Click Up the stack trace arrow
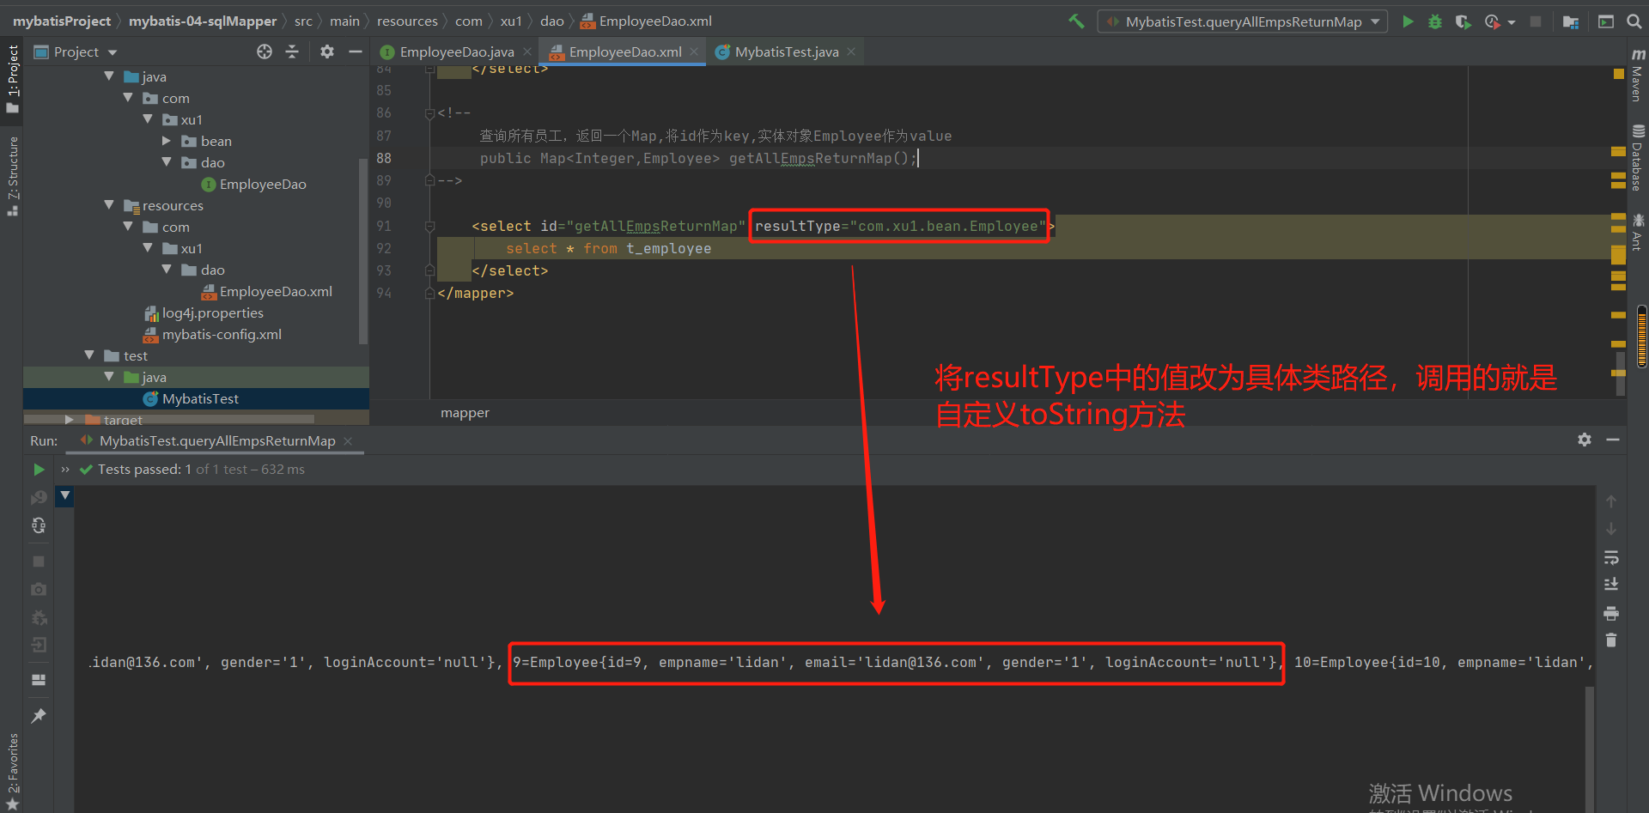 pos(1611,501)
